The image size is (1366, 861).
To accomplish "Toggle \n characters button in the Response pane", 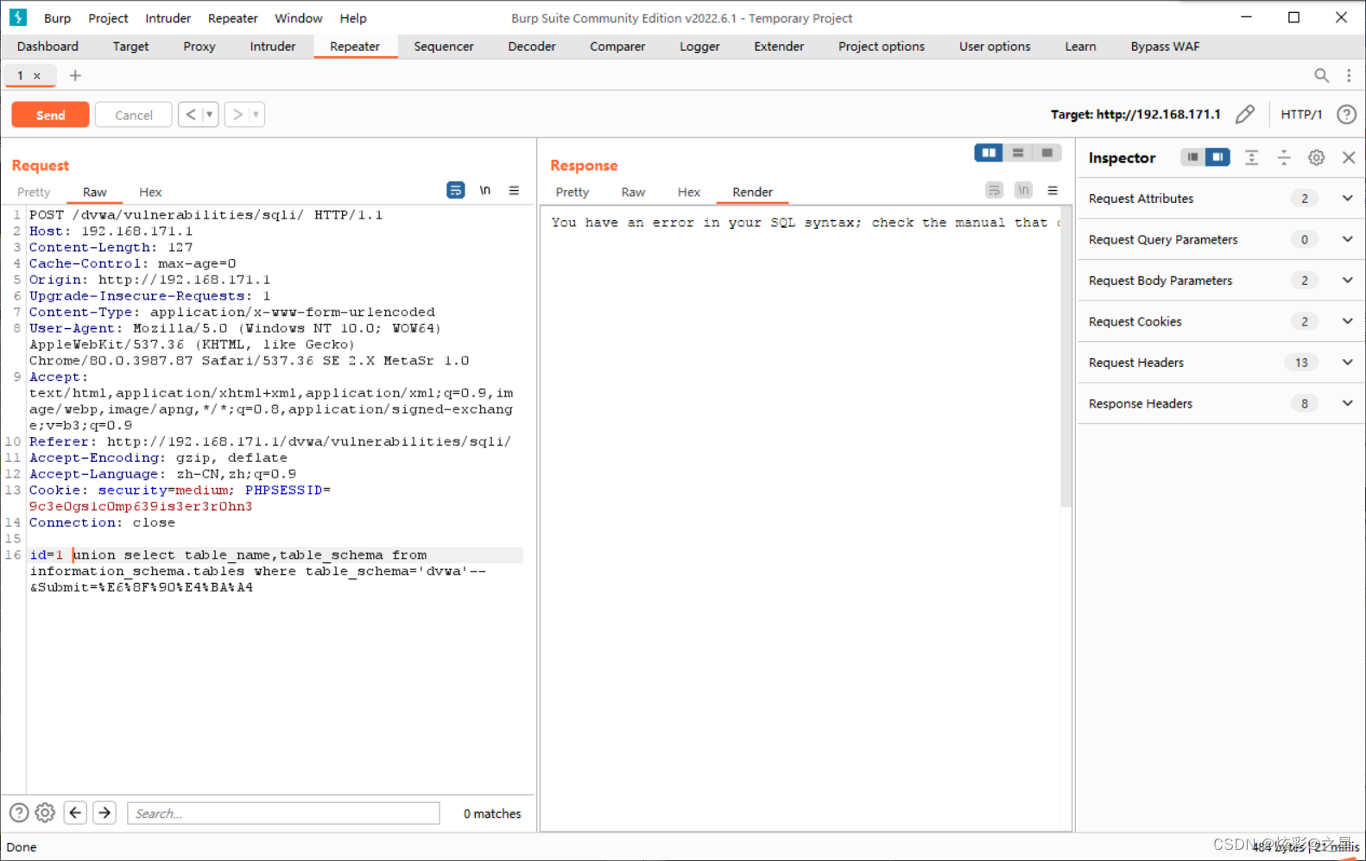I will tap(1023, 190).
